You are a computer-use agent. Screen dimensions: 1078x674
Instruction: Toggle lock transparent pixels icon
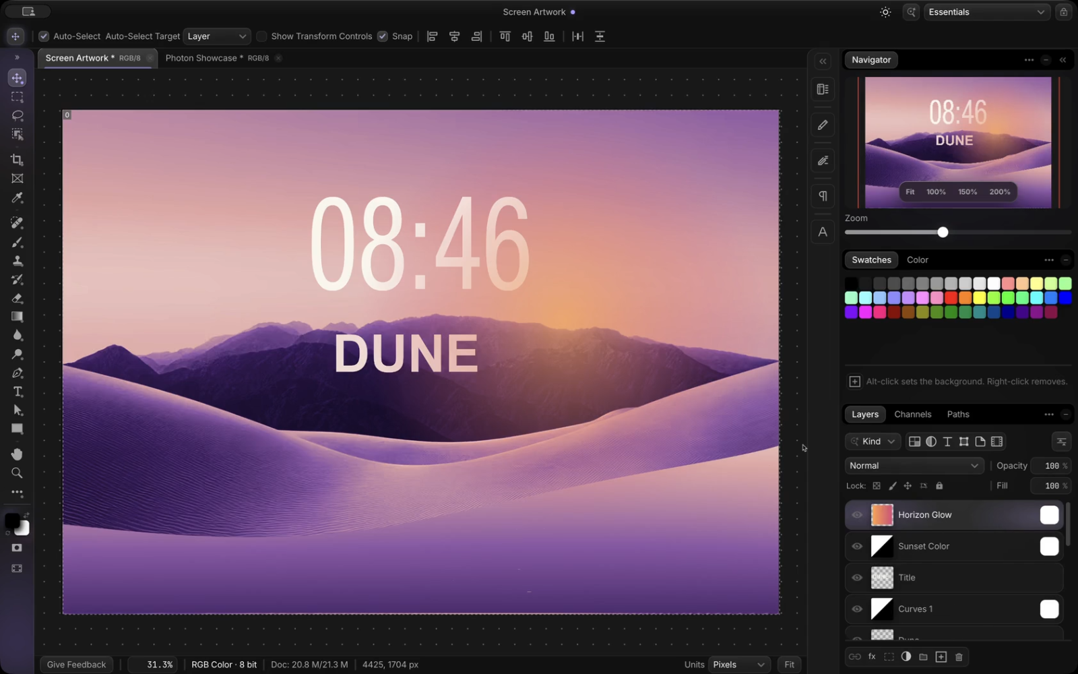click(877, 486)
